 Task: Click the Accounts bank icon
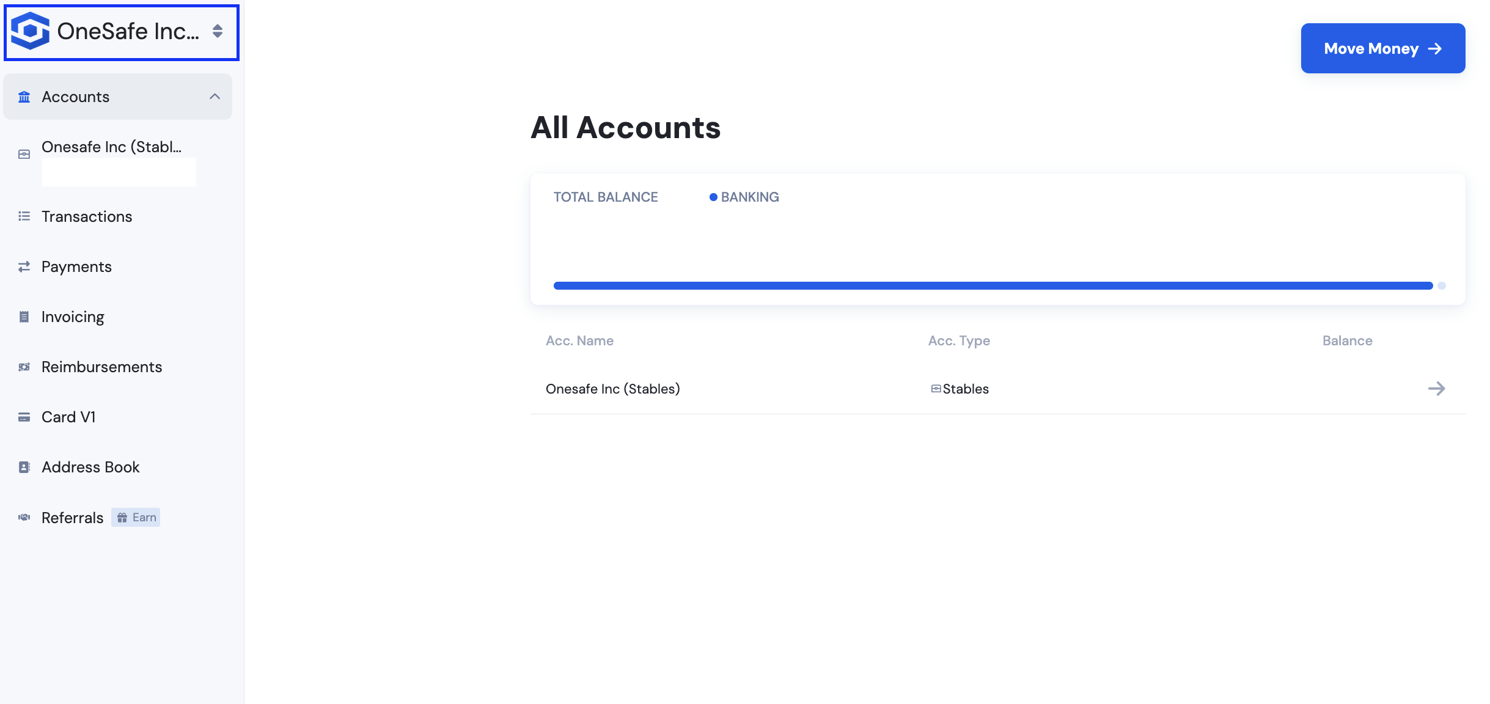click(24, 97)
